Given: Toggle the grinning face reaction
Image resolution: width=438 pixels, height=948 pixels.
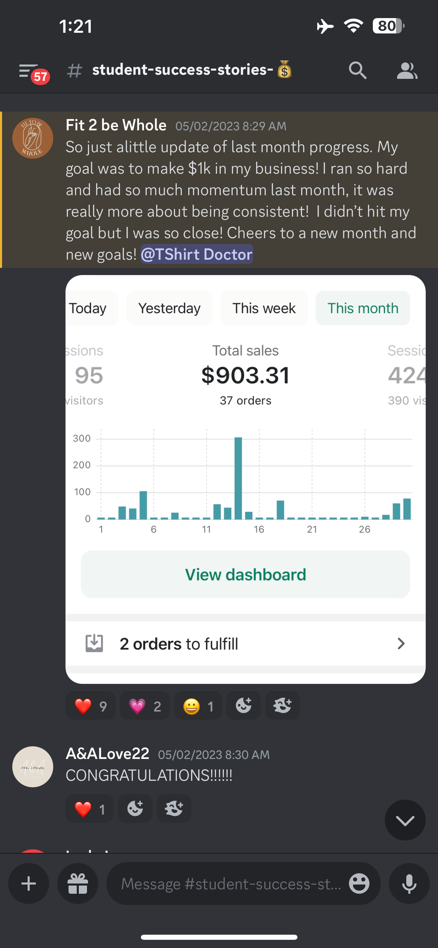Looking at the screenshot, I should pyautogui.click(x=198, y=706).
